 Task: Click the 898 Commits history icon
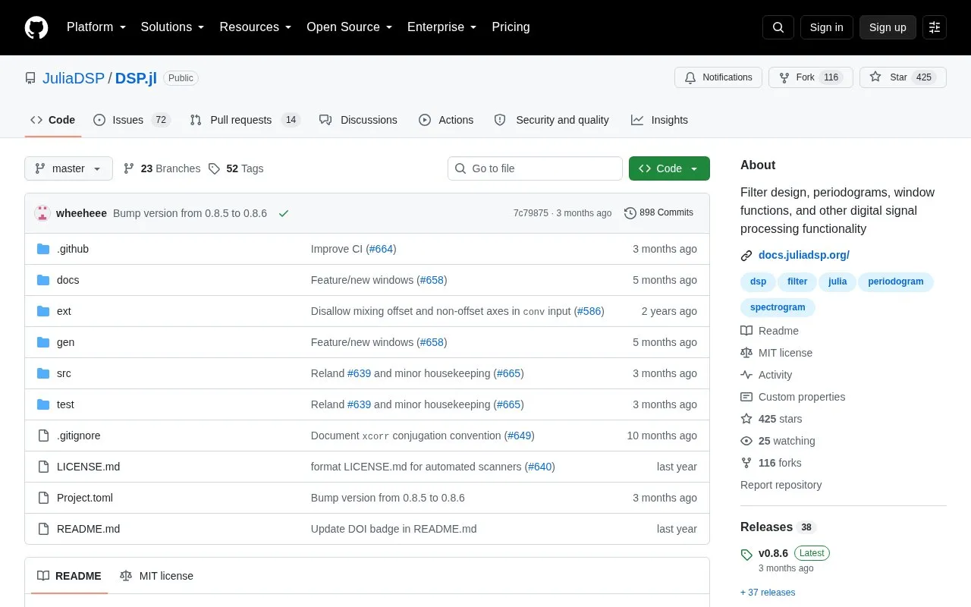pos(630,213)
